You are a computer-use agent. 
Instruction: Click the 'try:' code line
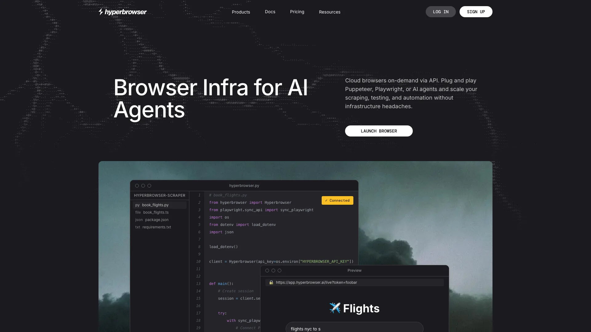(x=222, y=313)
